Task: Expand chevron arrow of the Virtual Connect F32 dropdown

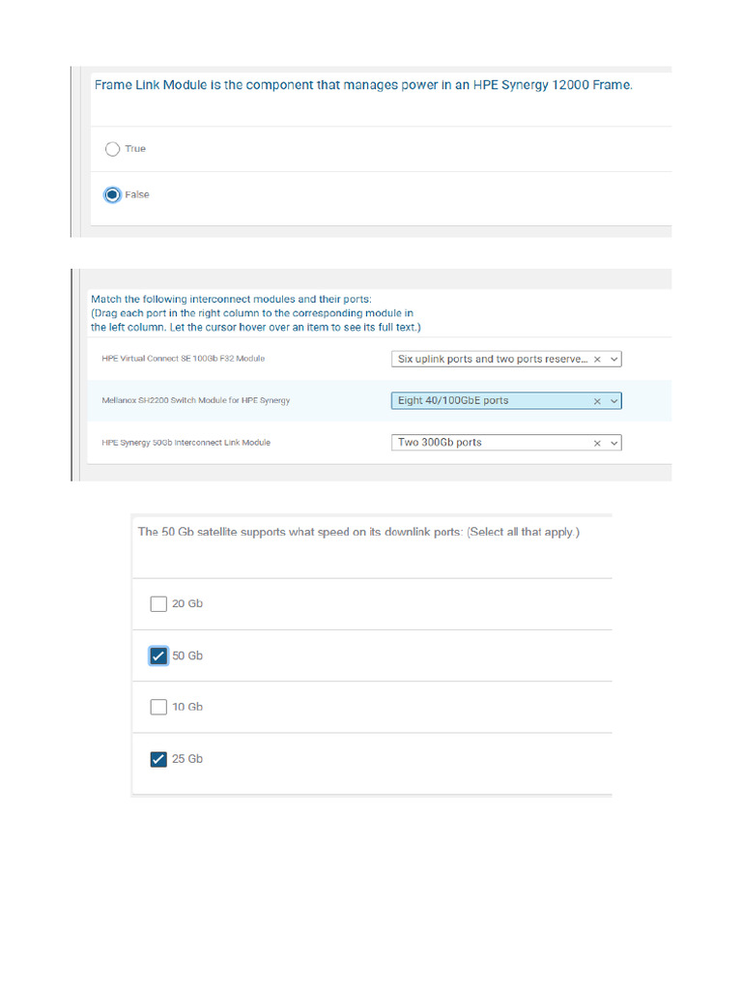Action: pos(614,359)
